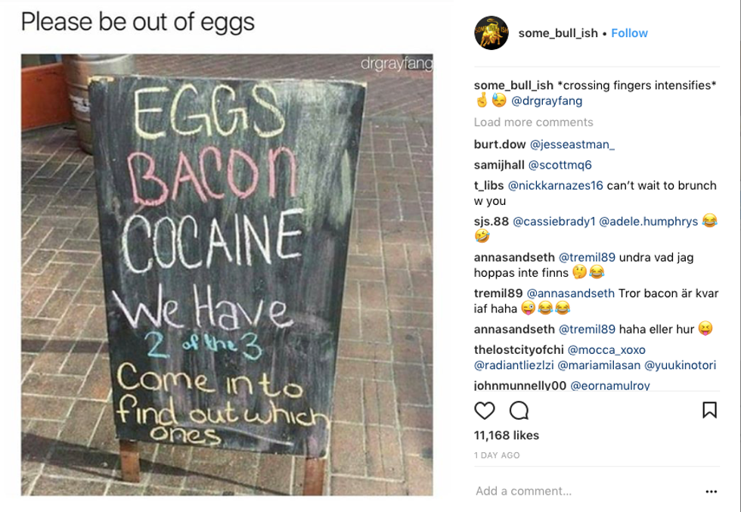Visit samijhall's profile
Image resolution: width=741 pixels, height=512 pixels.
tap(499, 165)
